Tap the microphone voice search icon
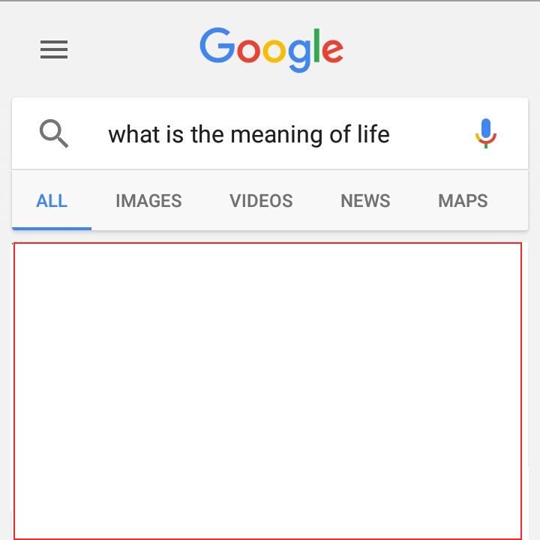 [485, 133]
